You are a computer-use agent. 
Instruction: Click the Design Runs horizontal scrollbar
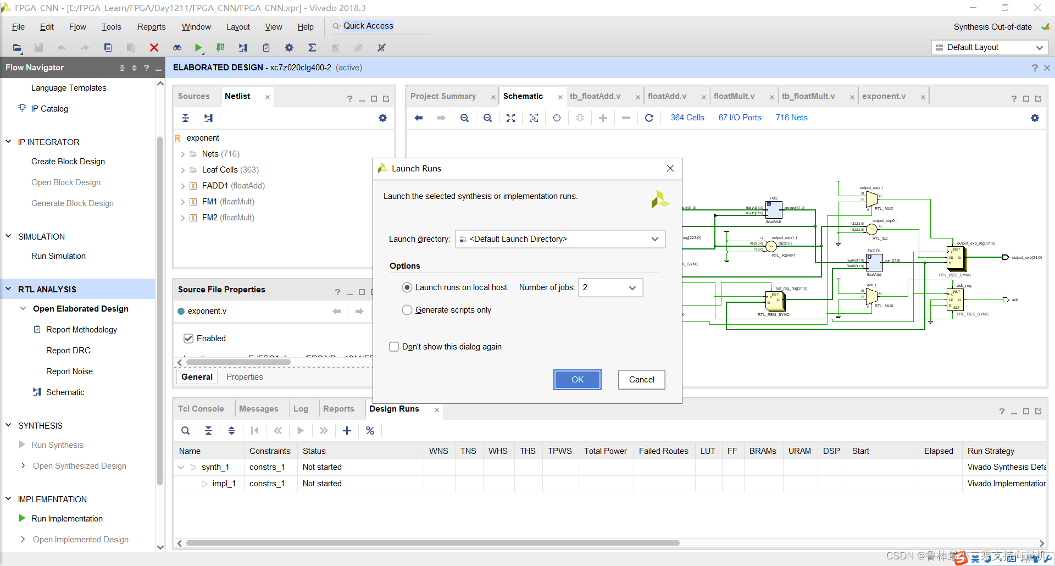point(433,543)
